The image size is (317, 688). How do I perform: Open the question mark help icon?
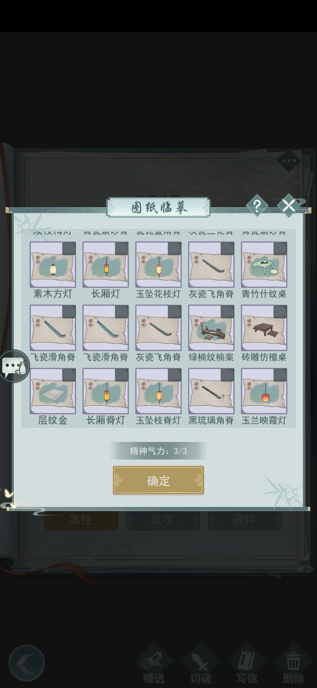(257, 206)
